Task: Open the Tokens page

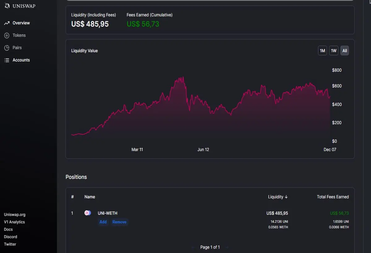Action: pos(19,36)
